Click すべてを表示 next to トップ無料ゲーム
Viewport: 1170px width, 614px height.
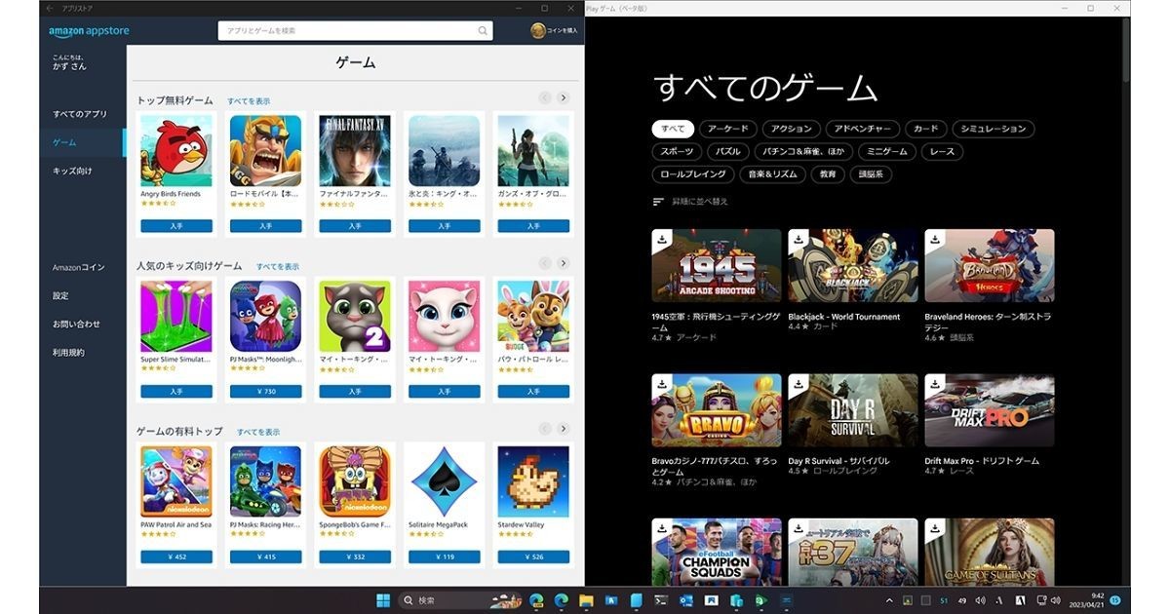pos(249,101)
